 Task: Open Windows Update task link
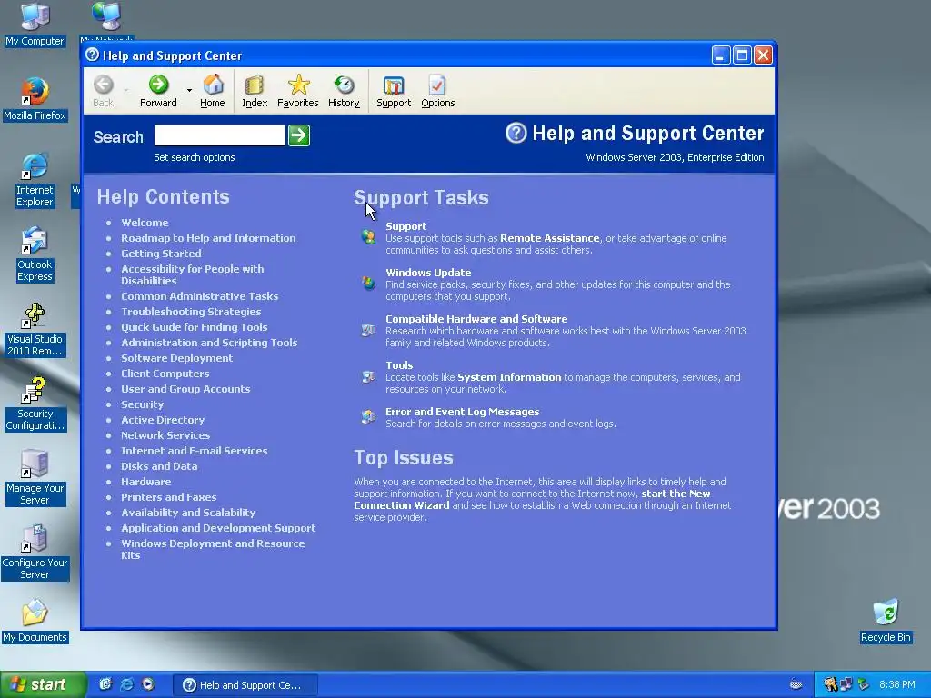click(x=428, y=273)
